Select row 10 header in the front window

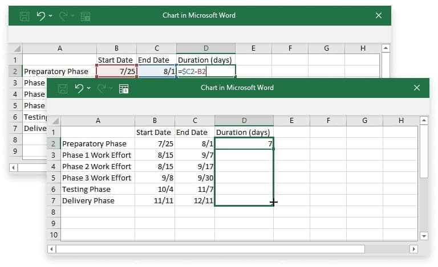tap(54, 235)
